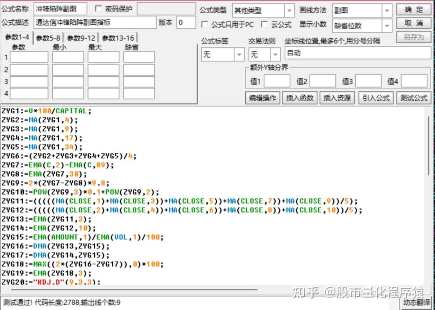Click the 测试公式 button
The height and width of the screenshot is (310, 435).
[x=414, y=98]
